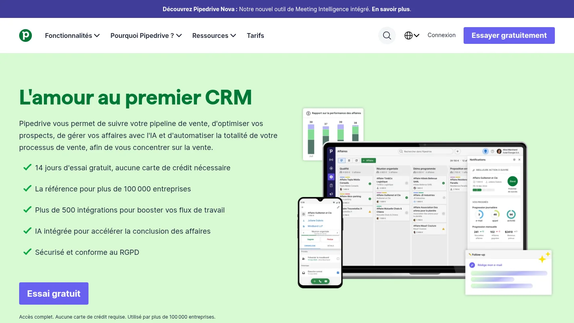
Task: Click the Affaire Maud' Couture deal card
Action: pos(429,228)
